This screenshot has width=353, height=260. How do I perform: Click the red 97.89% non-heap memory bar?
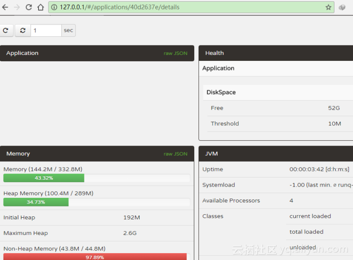(95, 257)
